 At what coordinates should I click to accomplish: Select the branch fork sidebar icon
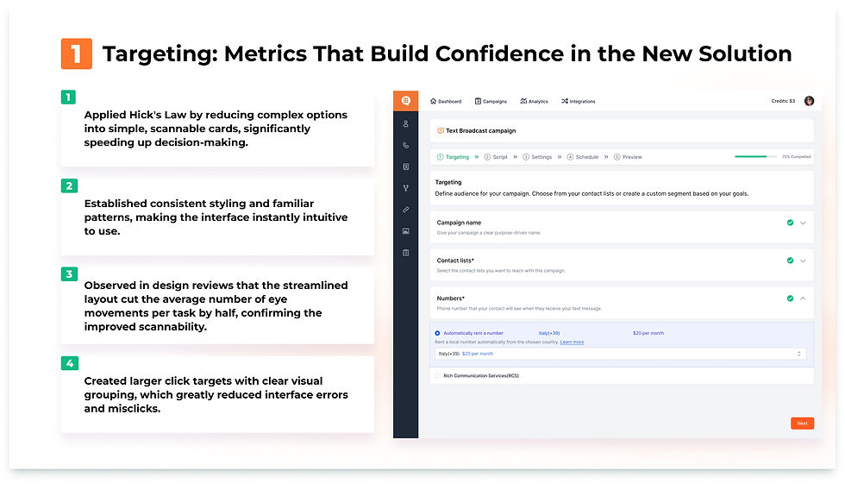(x=406, y=188)
